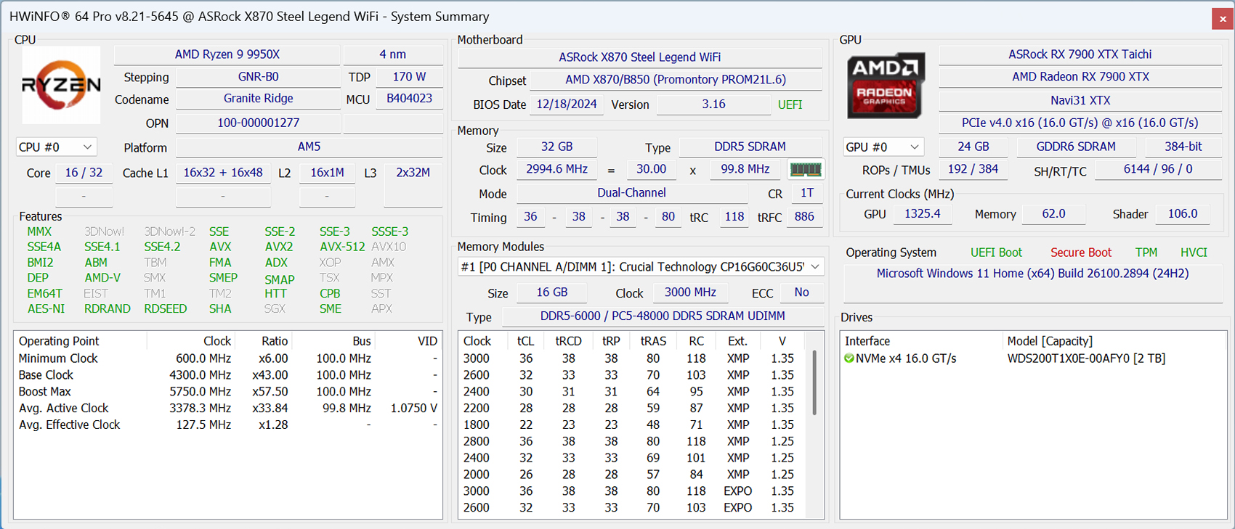
Task: Click the UEFI Boot status label
Action: [x=995, y=253]
